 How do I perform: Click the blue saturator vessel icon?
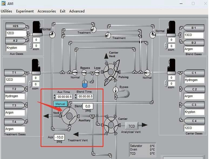click(85, 84)
